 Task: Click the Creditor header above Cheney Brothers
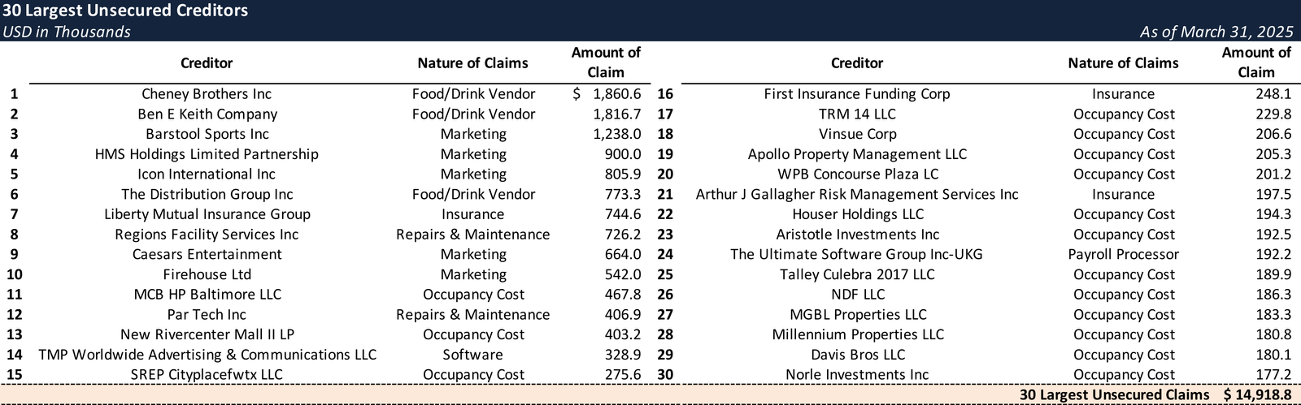tap(207, 63)
